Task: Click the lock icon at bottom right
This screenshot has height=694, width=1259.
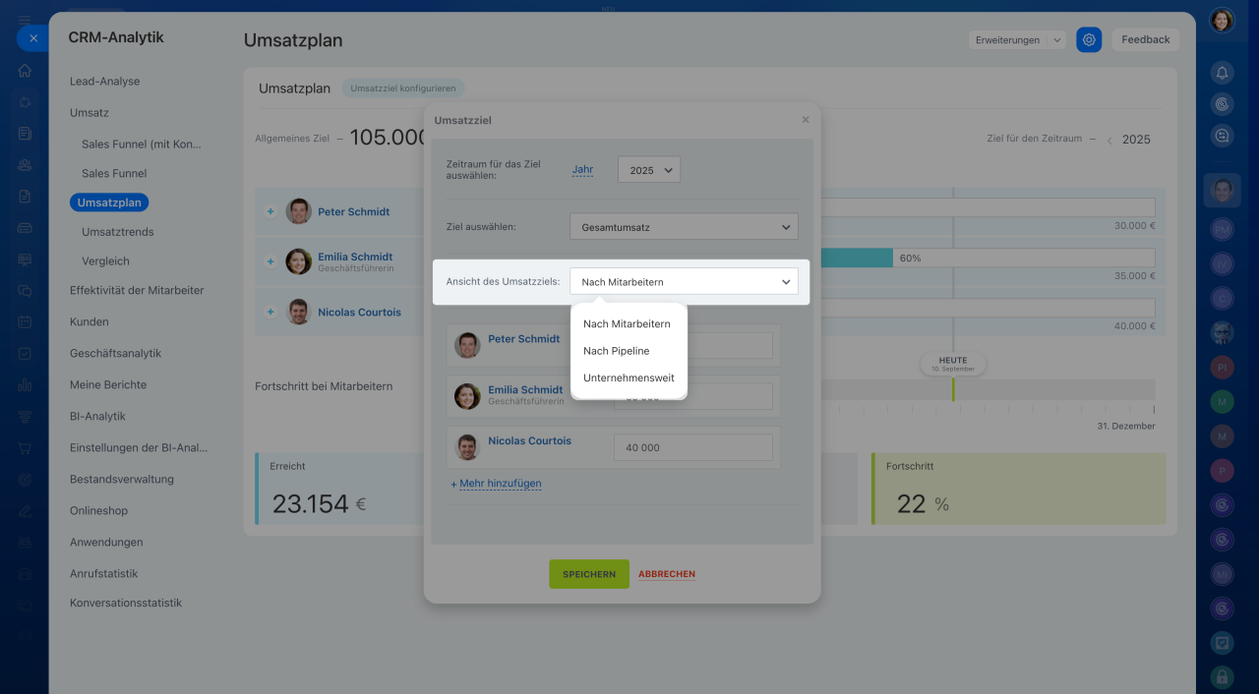Action: 1222,676
